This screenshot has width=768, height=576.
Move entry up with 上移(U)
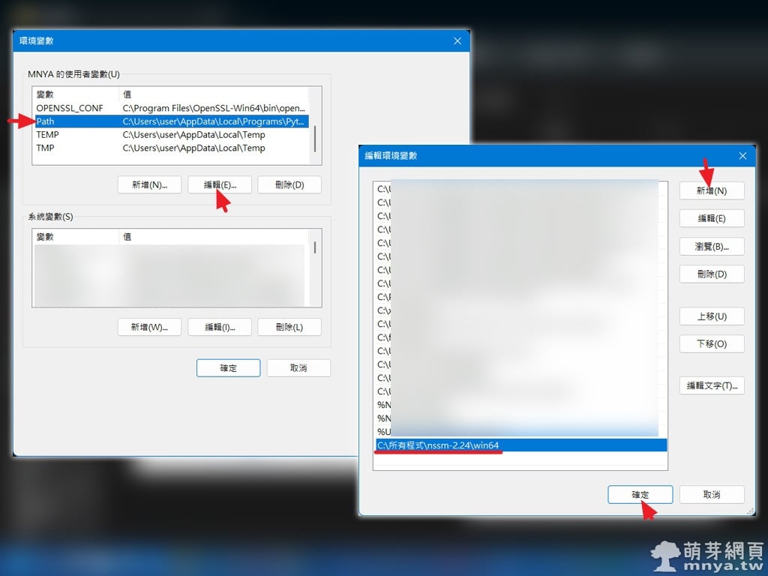(712, 316)
